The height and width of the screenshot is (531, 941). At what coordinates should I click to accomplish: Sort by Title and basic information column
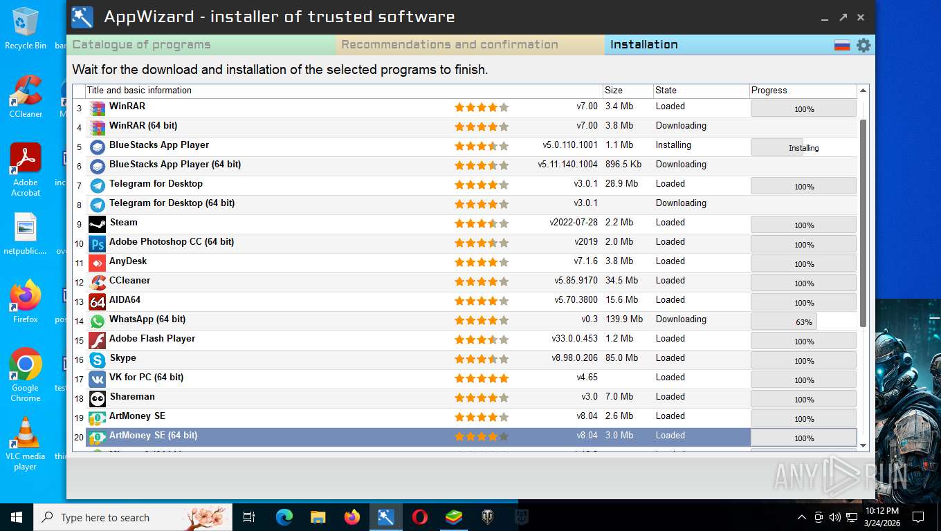pyautogui.click(x=344, y=91)
